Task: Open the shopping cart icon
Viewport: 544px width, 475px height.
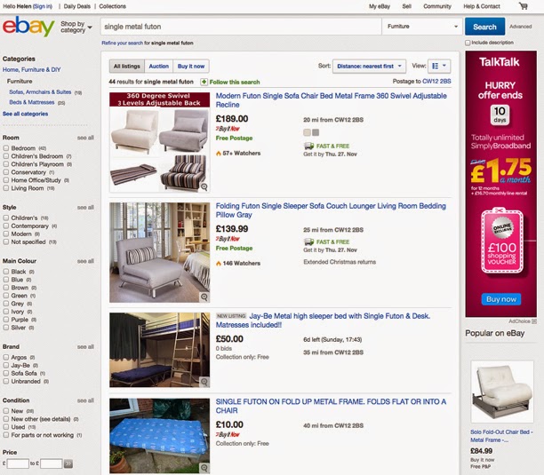Action: pyautogui.click(x=524, y=6)
